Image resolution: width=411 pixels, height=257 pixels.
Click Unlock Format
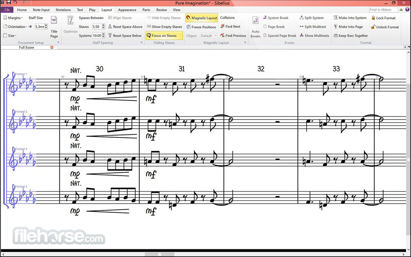coord(385,27)
